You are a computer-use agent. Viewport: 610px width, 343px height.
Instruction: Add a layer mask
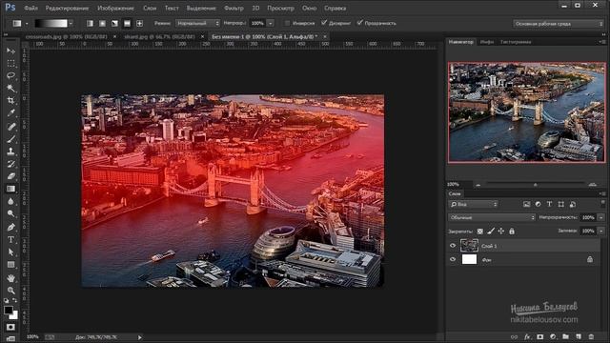(x=540, y=336)
